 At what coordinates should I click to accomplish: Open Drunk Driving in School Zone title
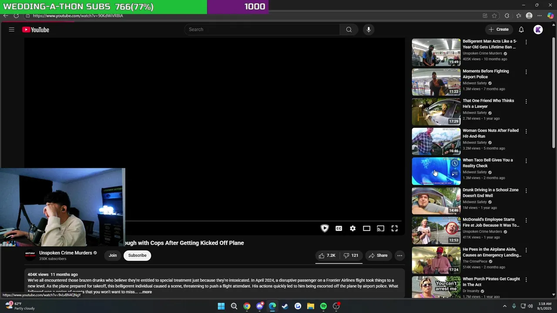tap(490, 193)
